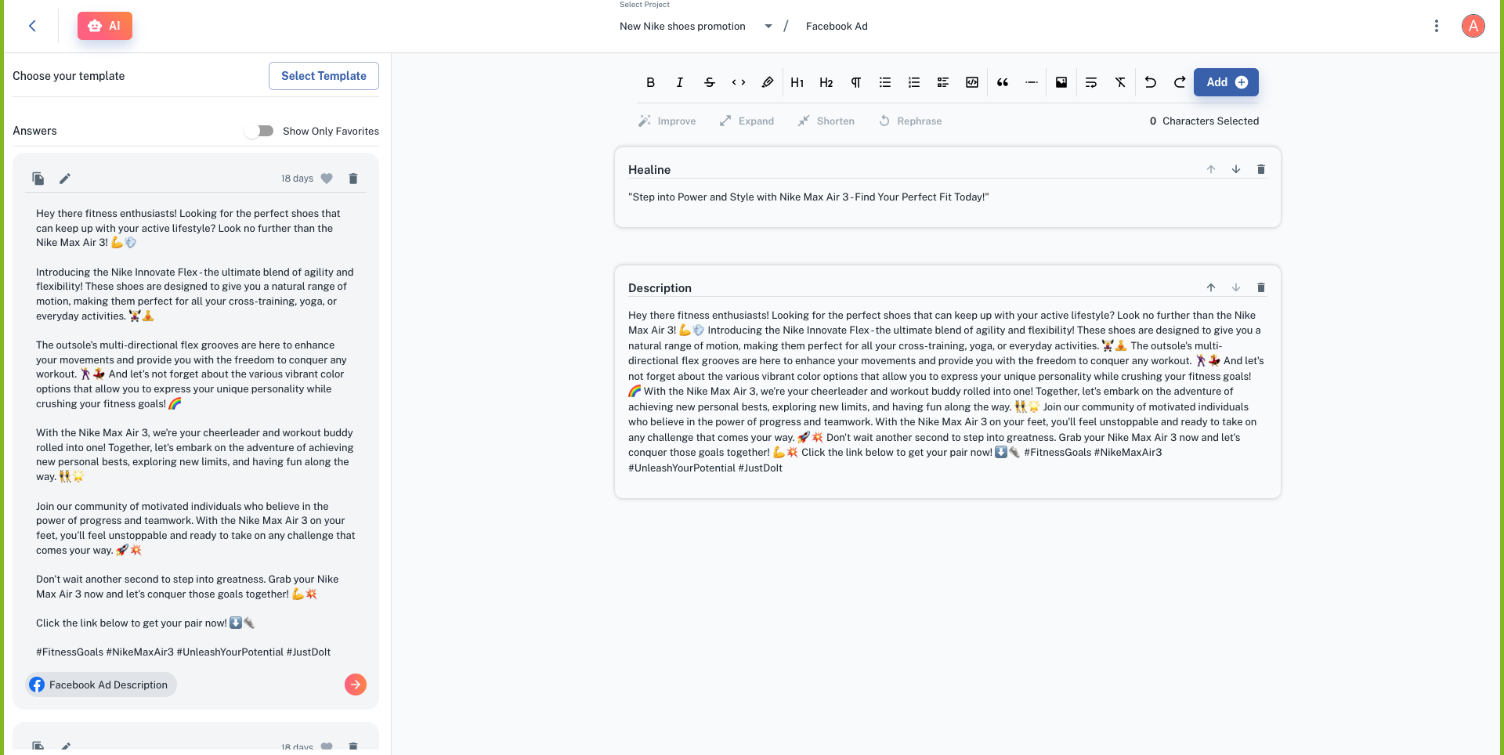Delete the Healine block
Image resolution: width=1504 pixels, height=755 pixels.
click(x=1261, y=169)
